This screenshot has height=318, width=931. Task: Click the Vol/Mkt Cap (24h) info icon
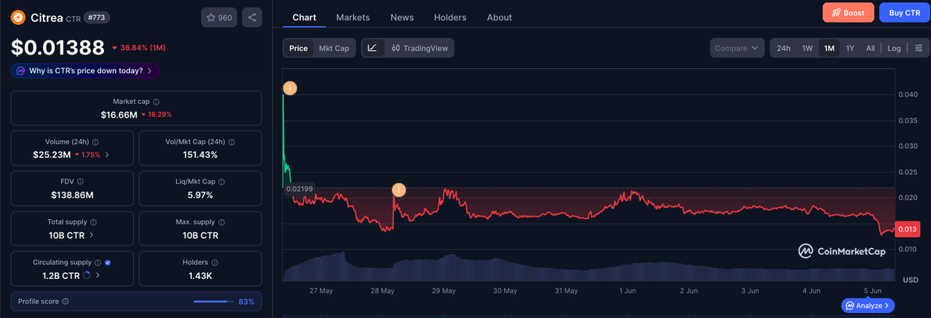coord(231,142)
